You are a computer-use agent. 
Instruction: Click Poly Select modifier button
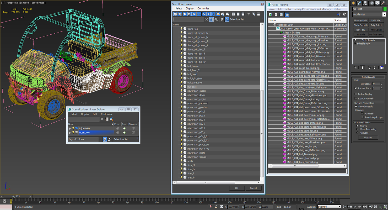[x=376, y=25]
